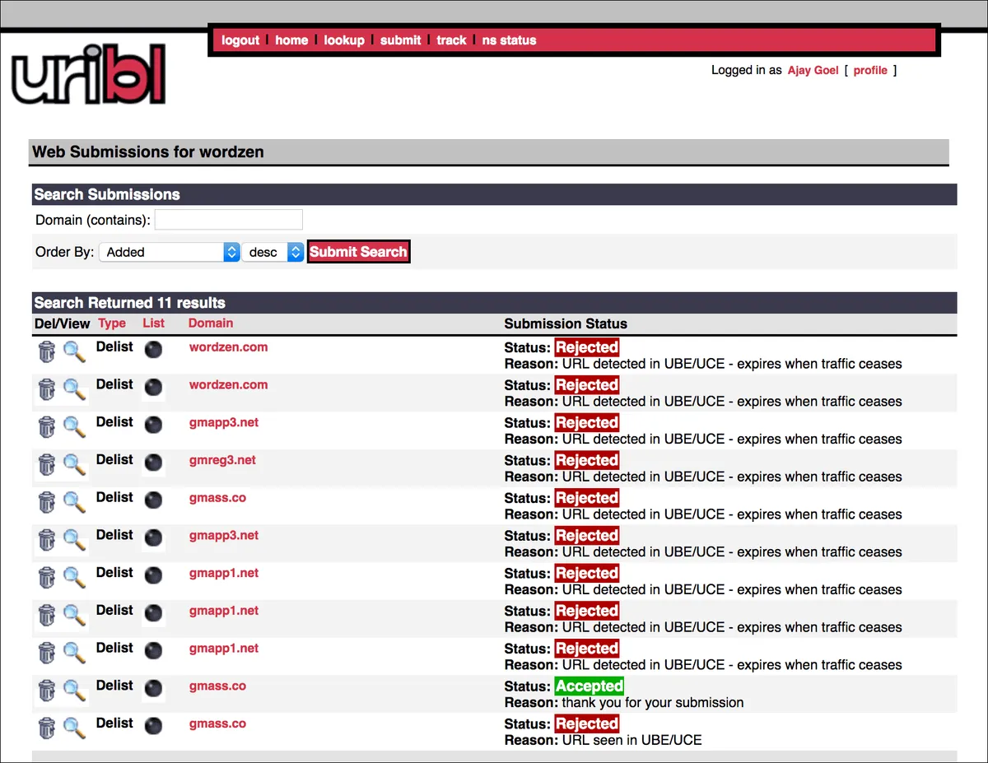Open gmass.co link in the Accepted row
Viewport: 988px width, 763px height.
tap(217, 686)
